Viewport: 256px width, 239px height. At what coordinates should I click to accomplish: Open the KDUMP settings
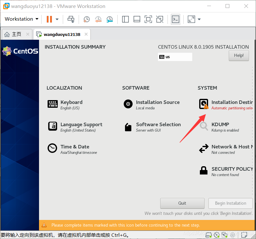[x=219, y=127]
